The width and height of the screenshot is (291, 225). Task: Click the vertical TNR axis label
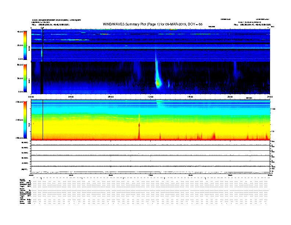[x=29, y=125]
